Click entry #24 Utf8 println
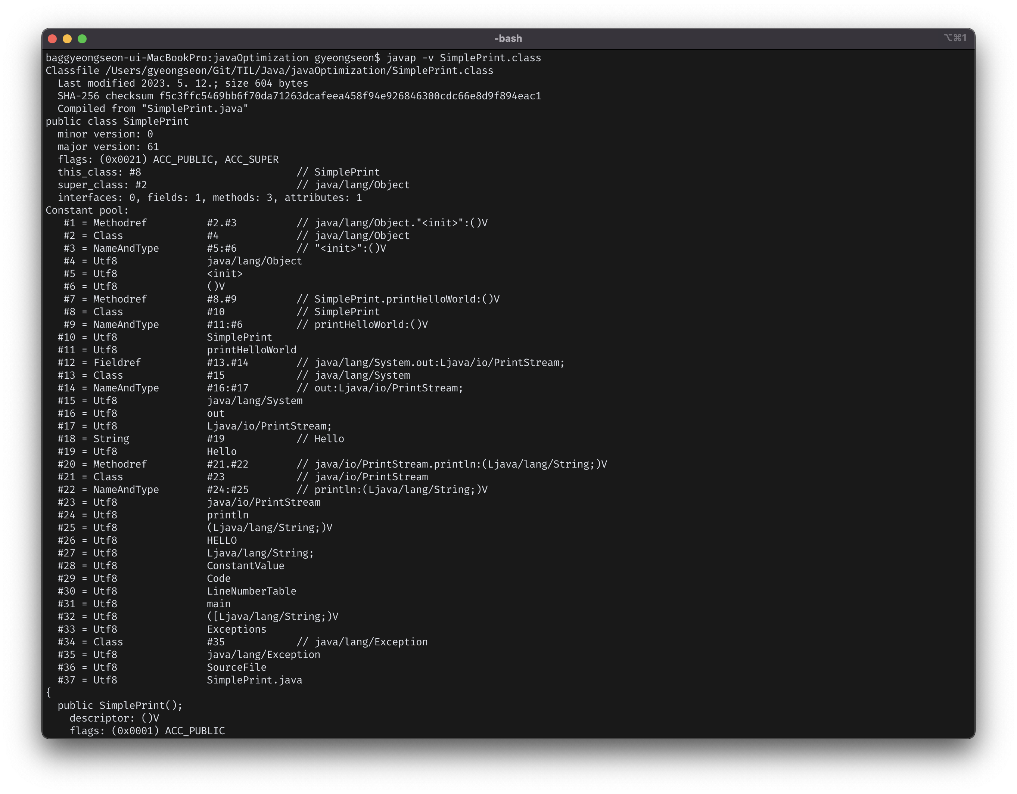 point(153,515)
